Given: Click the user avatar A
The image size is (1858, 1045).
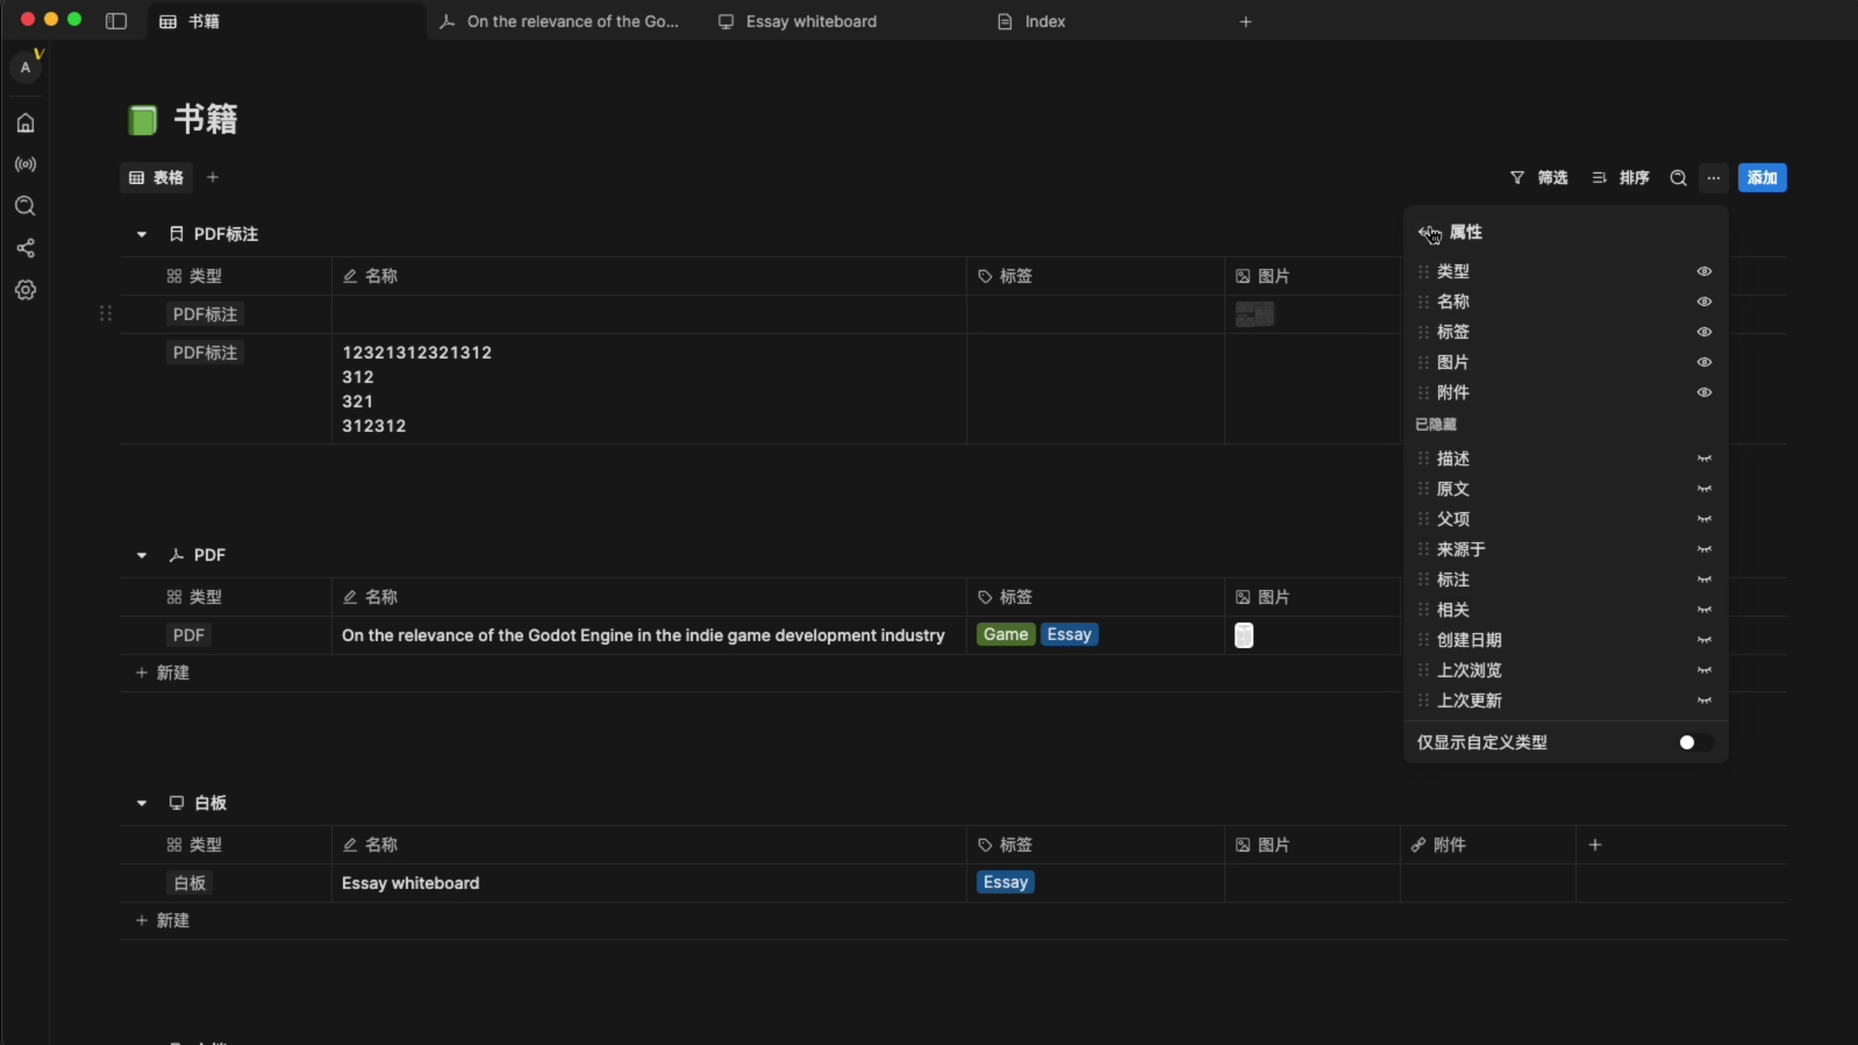Looking at the screenshot, I should click(x=25, y=67).
